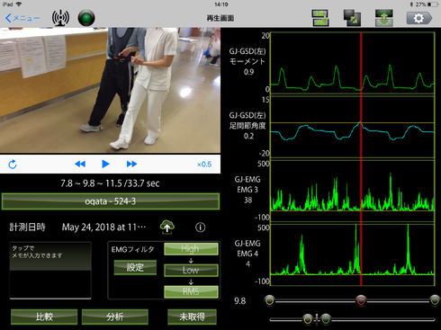Image resolution: width=441 pixels, height=330 pixels.
Task: Tap the vertical graph swap arrows icon
Action: [x=384, y=18]
